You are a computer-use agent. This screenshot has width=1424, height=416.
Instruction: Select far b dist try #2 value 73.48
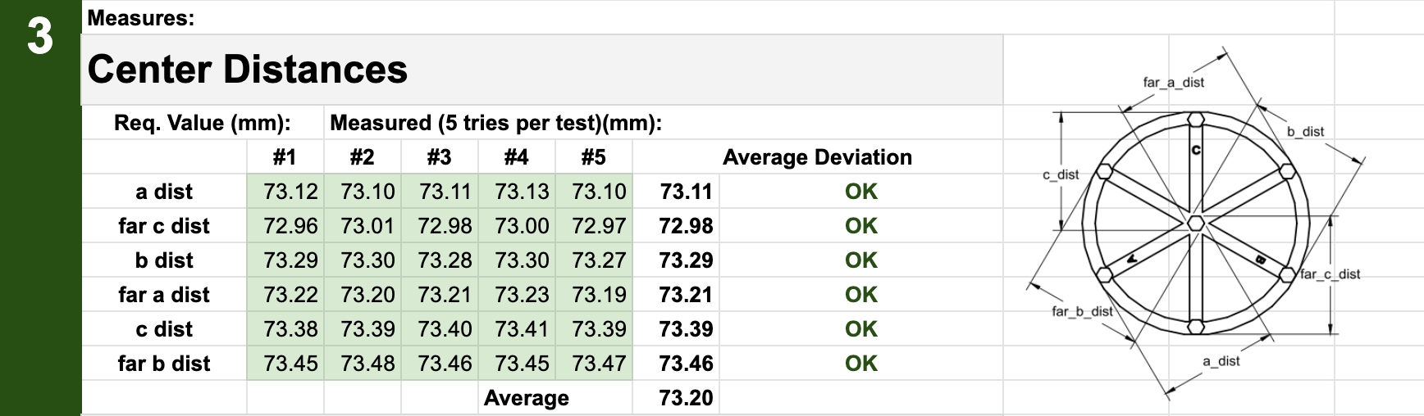[367, 364]
